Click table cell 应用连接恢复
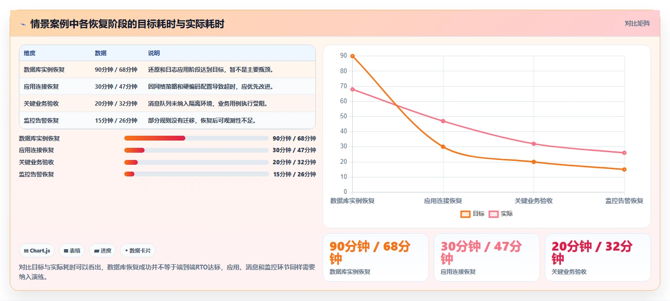This screenshot has height=301, width=670. 41,87
